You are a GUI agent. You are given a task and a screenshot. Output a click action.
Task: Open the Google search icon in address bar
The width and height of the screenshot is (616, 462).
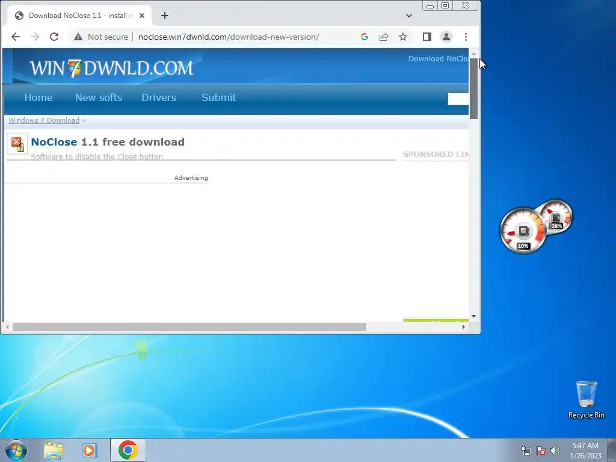pos(364,37)
